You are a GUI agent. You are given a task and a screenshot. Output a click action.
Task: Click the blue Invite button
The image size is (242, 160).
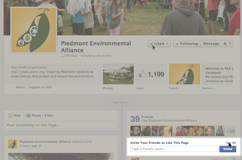pyautogui.click(x=228, y=149)
